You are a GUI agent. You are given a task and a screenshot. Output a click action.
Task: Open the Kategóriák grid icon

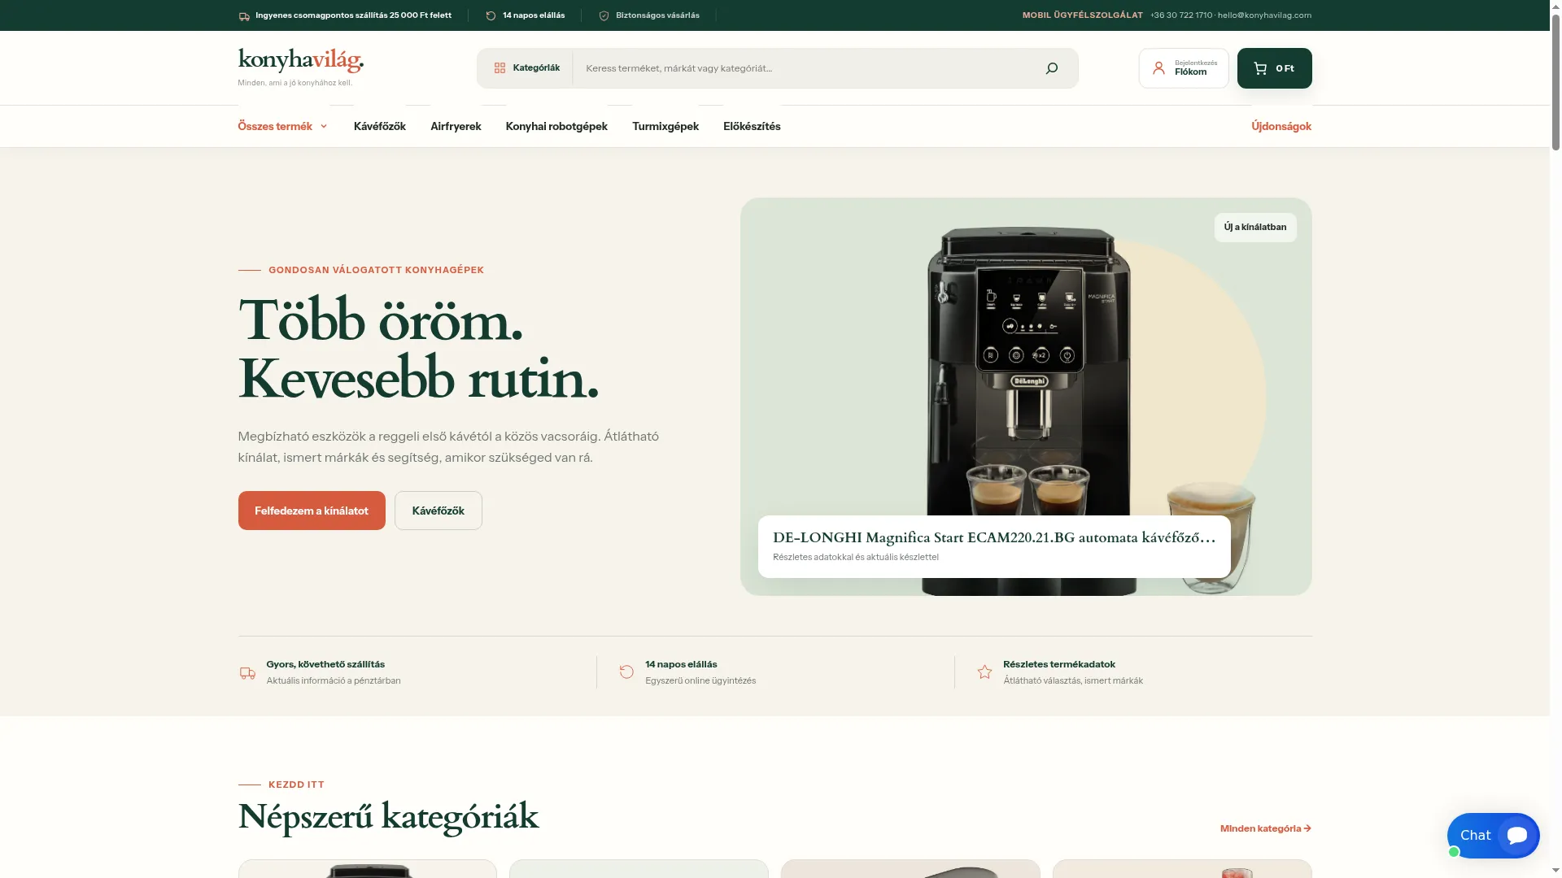(500, 68)
